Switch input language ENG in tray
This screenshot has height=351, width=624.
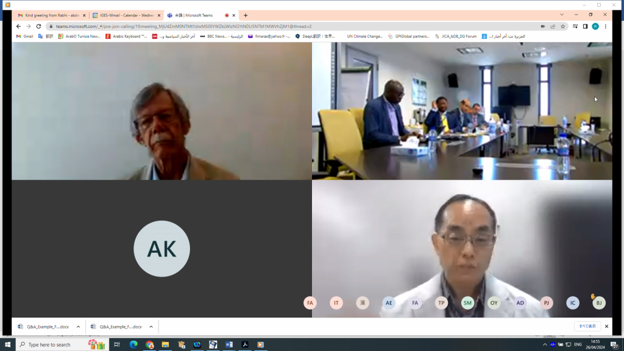tap(578, 344)
